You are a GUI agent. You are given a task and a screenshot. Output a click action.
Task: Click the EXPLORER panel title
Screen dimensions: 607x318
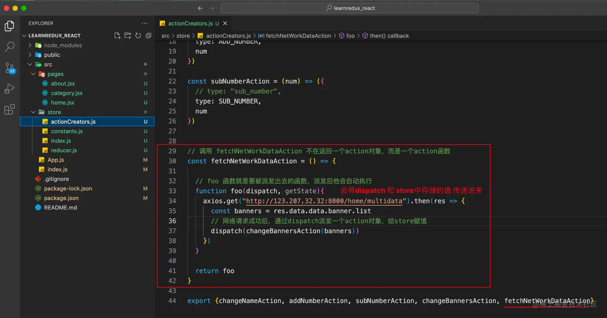41,23
